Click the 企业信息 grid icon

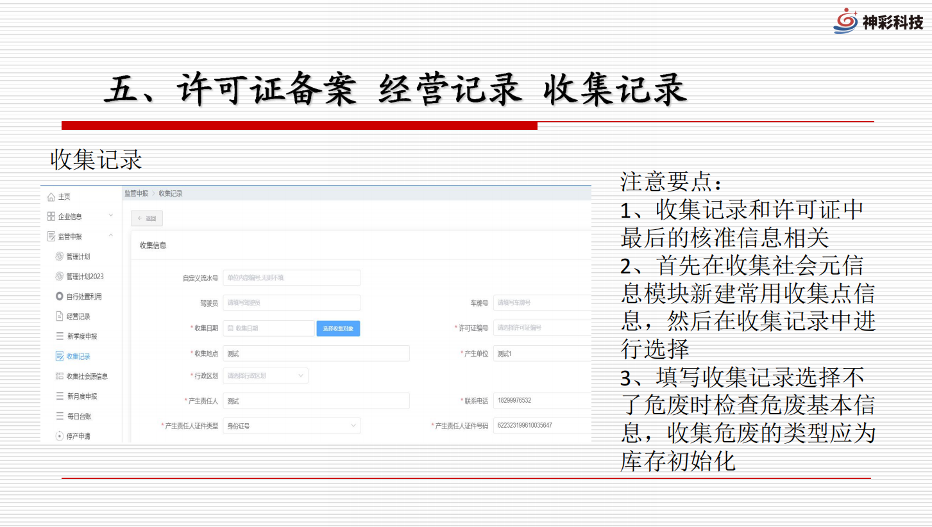coord(51,216)
